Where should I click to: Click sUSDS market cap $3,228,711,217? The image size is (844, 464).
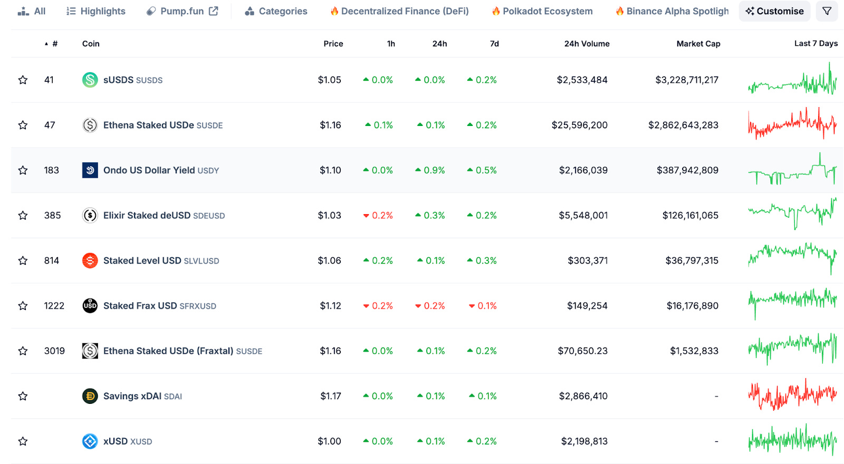pyautogui.click(x=687, y=80)
